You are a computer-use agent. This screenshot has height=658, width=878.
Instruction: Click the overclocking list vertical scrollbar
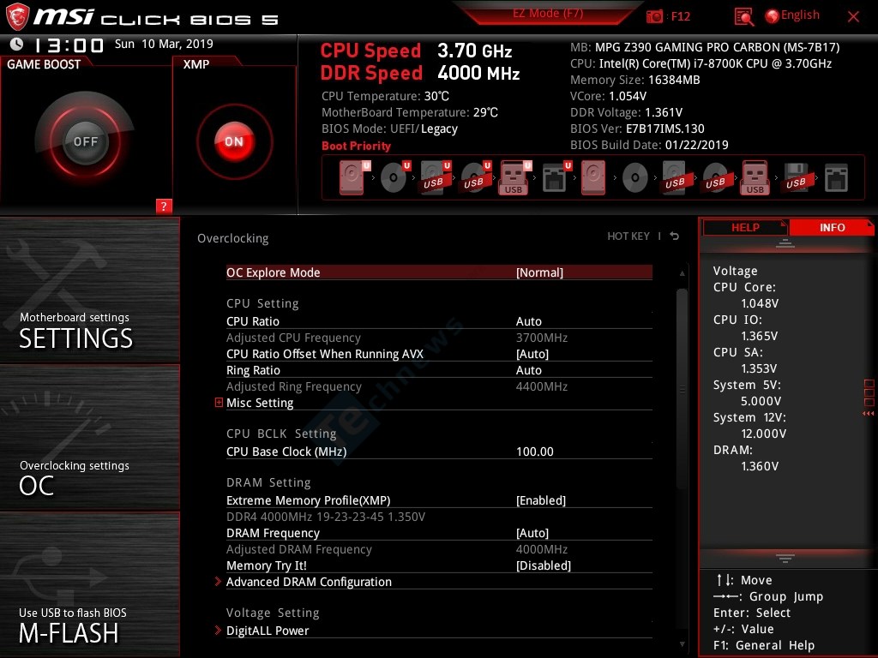[683, 386]
